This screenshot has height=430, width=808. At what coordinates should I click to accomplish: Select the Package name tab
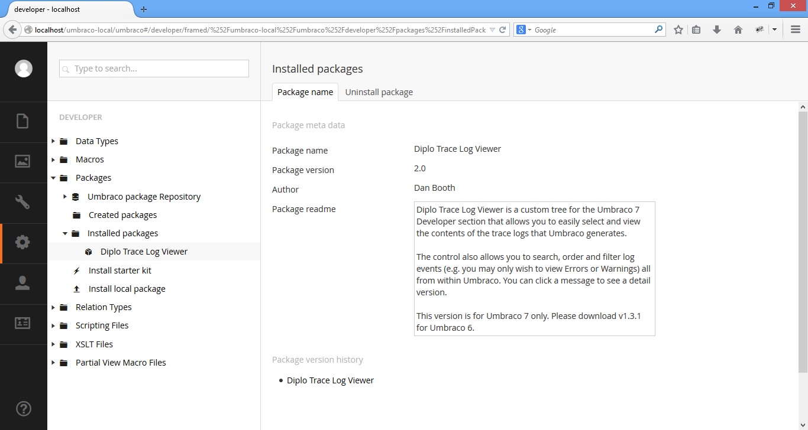click(305, 92)
